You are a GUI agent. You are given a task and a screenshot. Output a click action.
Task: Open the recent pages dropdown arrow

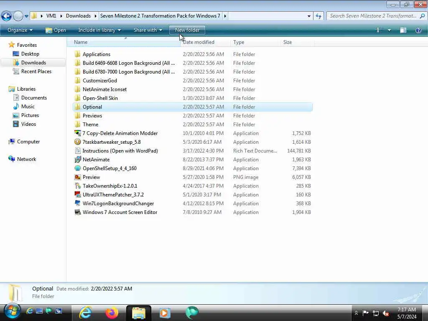(x=26, y=16)
